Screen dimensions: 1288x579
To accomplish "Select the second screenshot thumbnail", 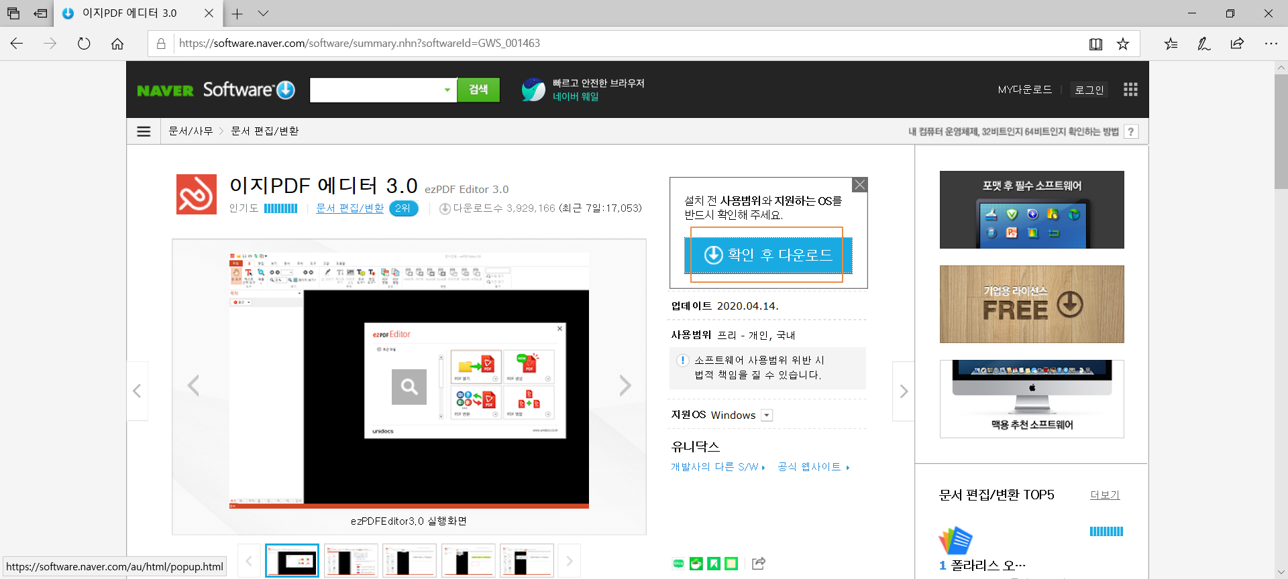I will pos(351,561).
